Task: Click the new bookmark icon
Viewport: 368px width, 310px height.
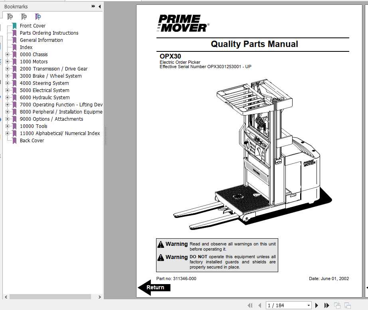Action: 24,17
